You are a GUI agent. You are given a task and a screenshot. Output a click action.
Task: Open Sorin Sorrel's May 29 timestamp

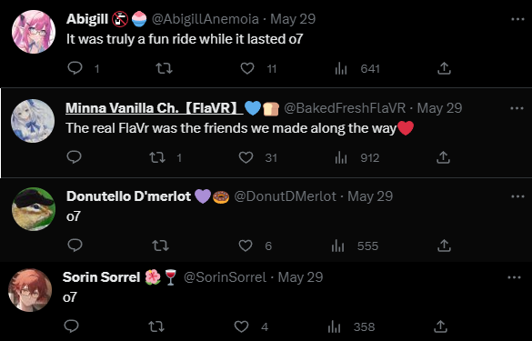(x=300, y=277)
